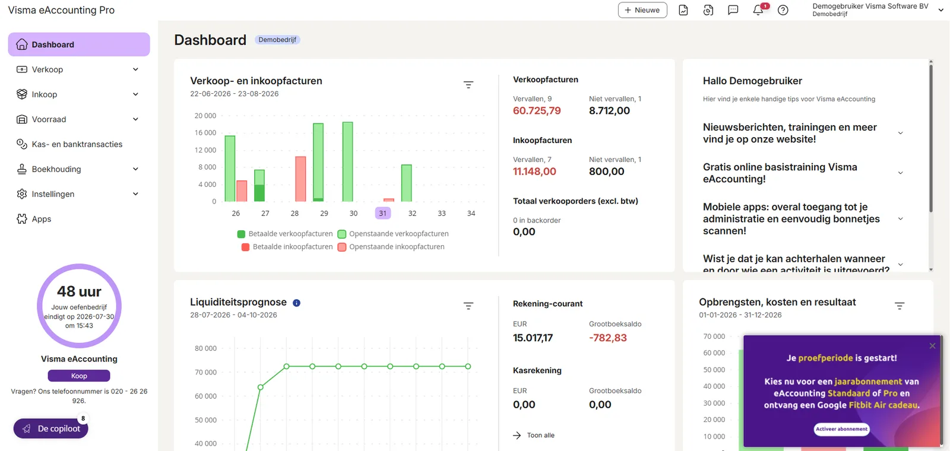
Task: Click the Verkoop sidebar icon
Action: point(22,69)
